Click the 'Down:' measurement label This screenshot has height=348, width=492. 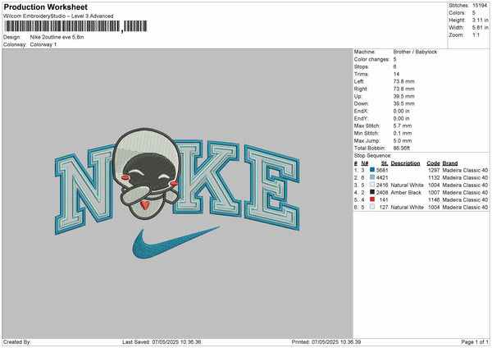[361, 103]
